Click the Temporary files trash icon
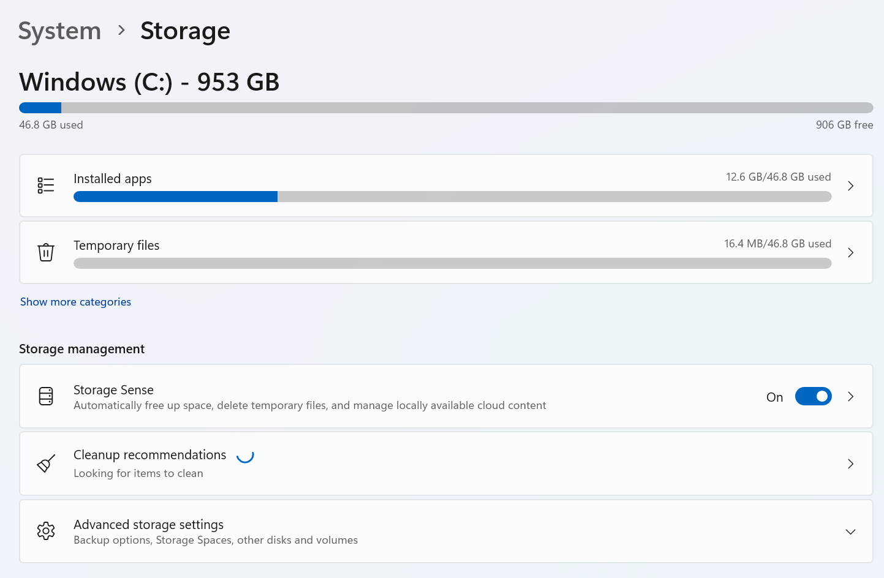The image size is (884, 578). tap(46, 252)
